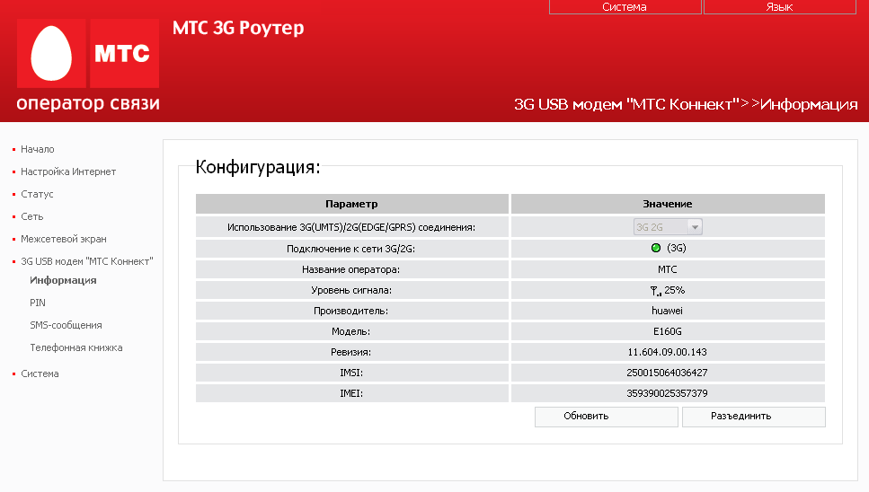Open Настройка Интернет in the sidebar
869x492 pixels.
pyautogui.click(x=68, y=171)
